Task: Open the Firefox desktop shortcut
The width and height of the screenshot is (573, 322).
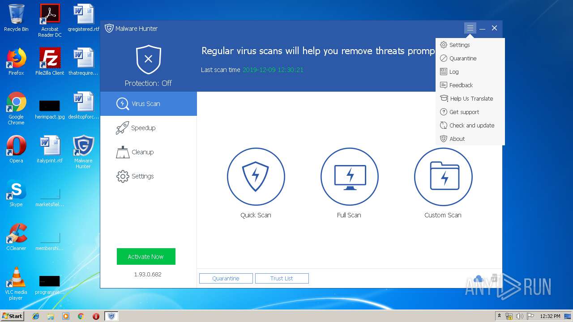Action: 16,62
